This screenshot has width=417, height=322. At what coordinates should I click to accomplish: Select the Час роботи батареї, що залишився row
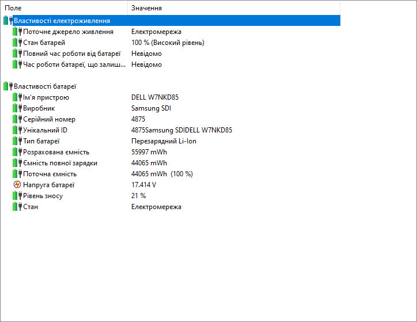click(x=72, y=65)
